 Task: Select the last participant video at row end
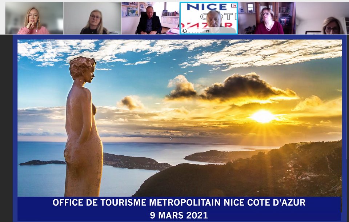click(x=322, y=18)
